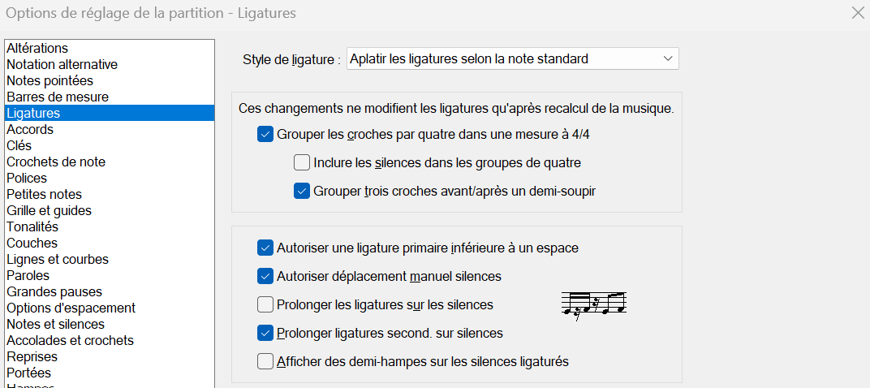Open the Polices category

[27, 179]
